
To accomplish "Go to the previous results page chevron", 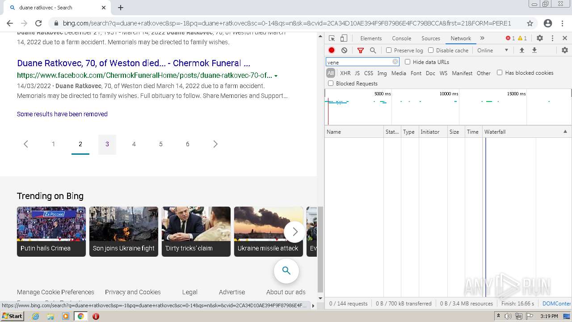I will [26, 144].
